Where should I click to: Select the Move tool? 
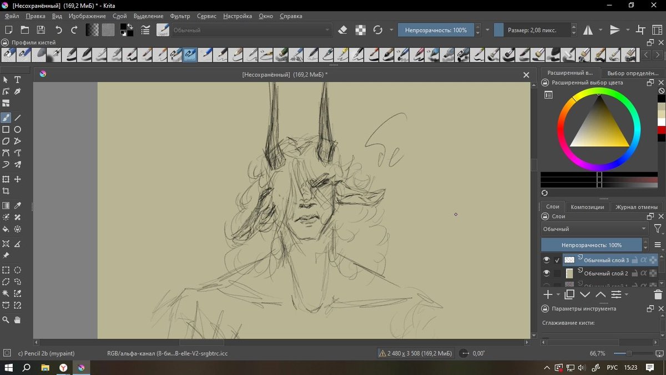[18, 179]
